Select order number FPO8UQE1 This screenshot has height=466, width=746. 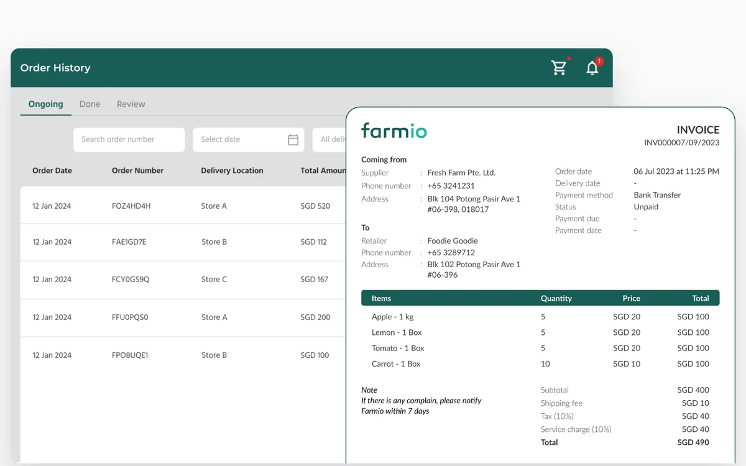point(130,355)
